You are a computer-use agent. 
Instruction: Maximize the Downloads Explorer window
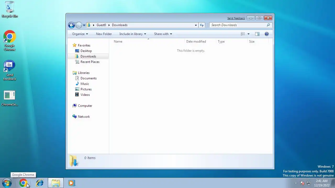(259, 18)
